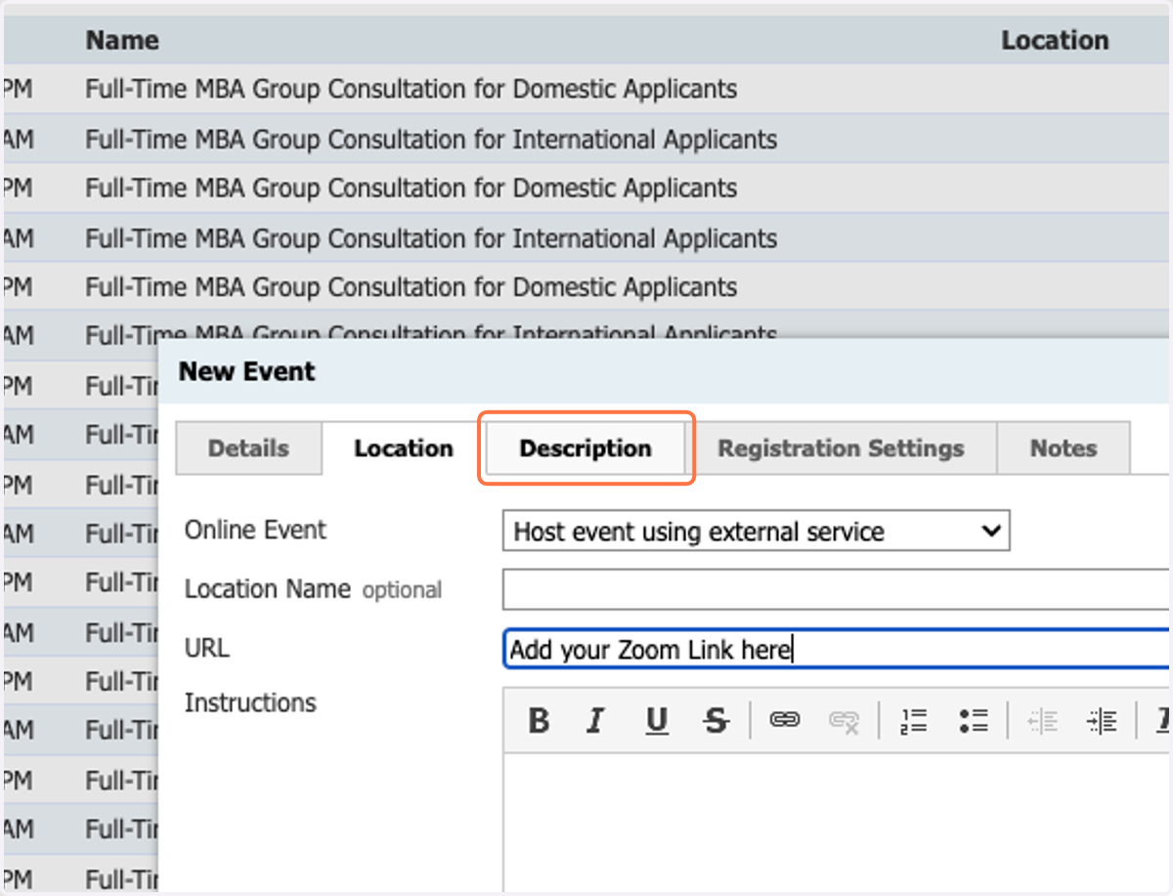Click the Online Event field label

point(255,530)
